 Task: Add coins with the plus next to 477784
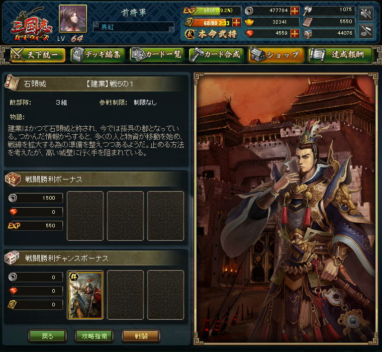[x=295, y=11]
